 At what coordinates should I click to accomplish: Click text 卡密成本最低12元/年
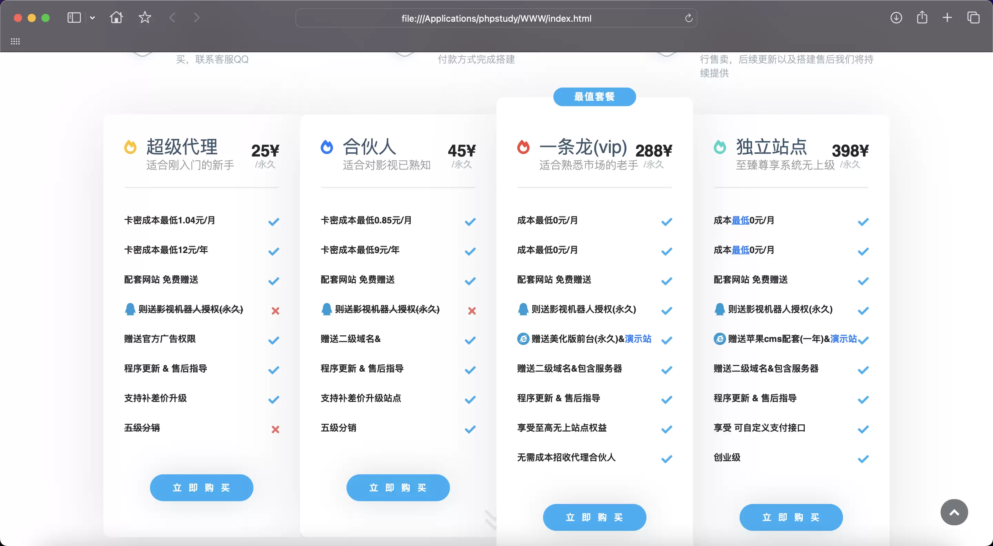(166, 250)
